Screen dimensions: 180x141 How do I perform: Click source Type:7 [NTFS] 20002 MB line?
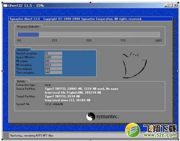click(x=82, y=89)
